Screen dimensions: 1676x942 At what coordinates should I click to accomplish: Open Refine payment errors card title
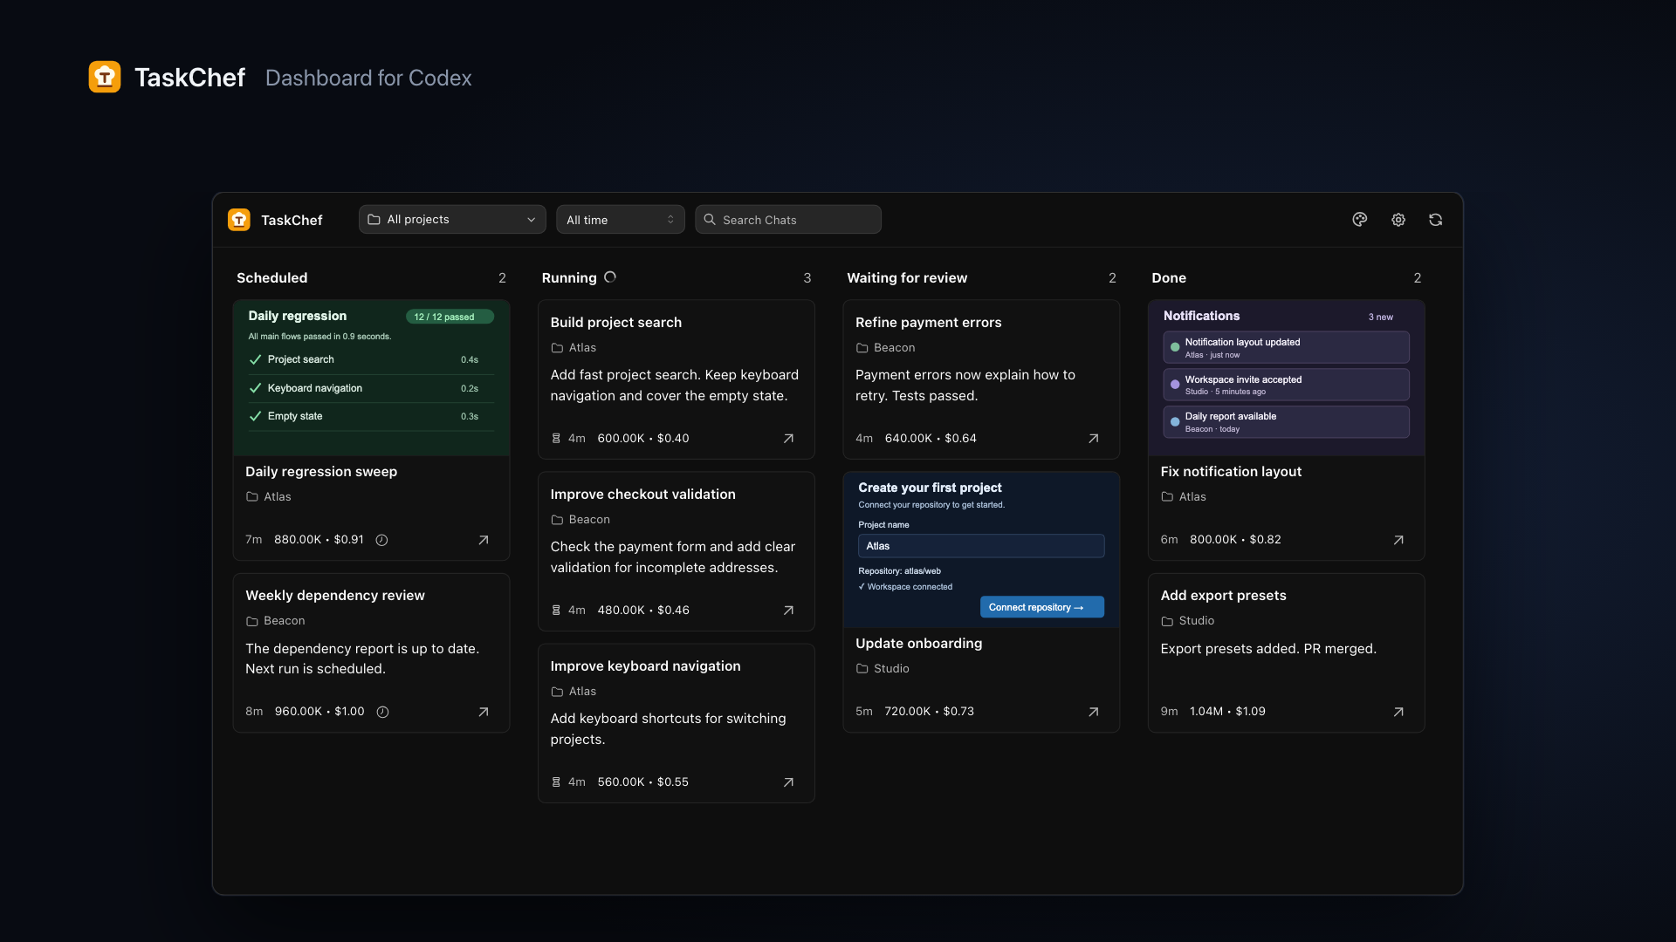[x=928, y=323]
